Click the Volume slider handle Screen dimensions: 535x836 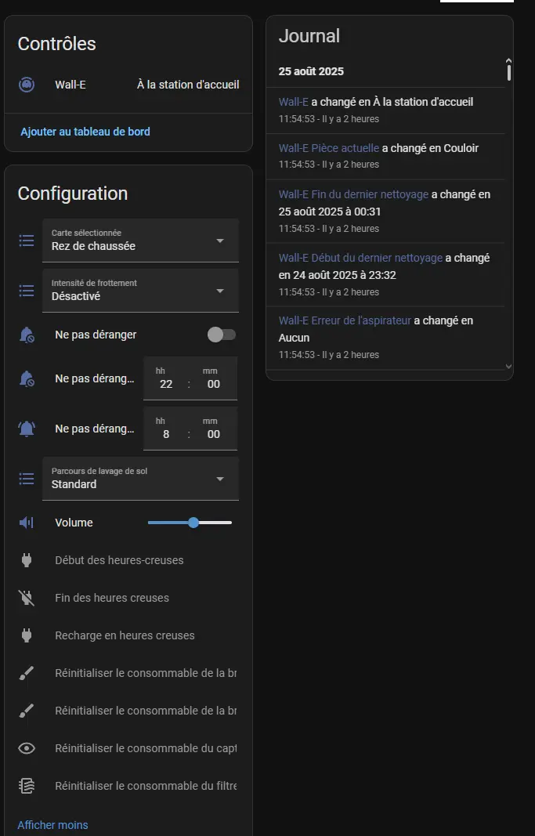(x=193, y=523)
